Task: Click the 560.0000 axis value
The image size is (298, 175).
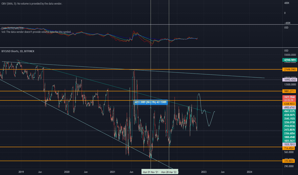Action: 289,152
